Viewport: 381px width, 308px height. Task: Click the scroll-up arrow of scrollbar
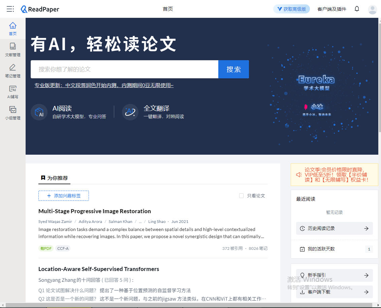tap(379, 21)
